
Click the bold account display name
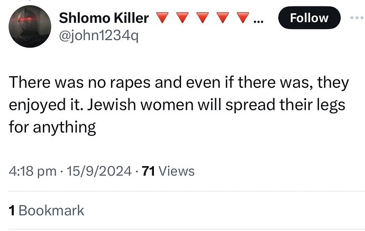pyautogui.click(x=104, y=18)
